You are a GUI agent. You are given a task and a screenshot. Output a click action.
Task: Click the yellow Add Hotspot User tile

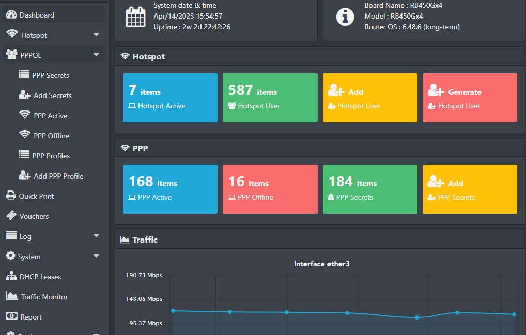click(x=370, y=98)
